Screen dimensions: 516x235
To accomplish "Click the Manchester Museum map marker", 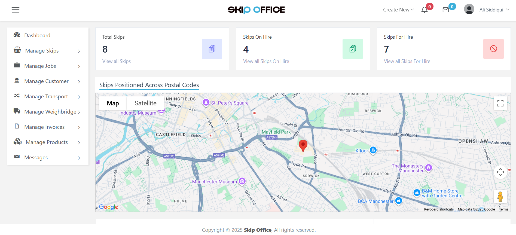I will click(242, 181).
